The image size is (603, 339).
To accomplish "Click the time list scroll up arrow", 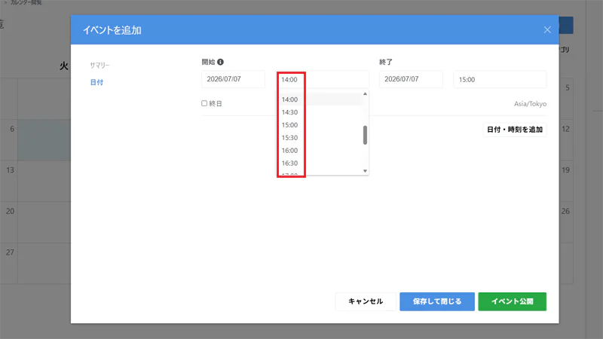I will [x=365, y=93].
